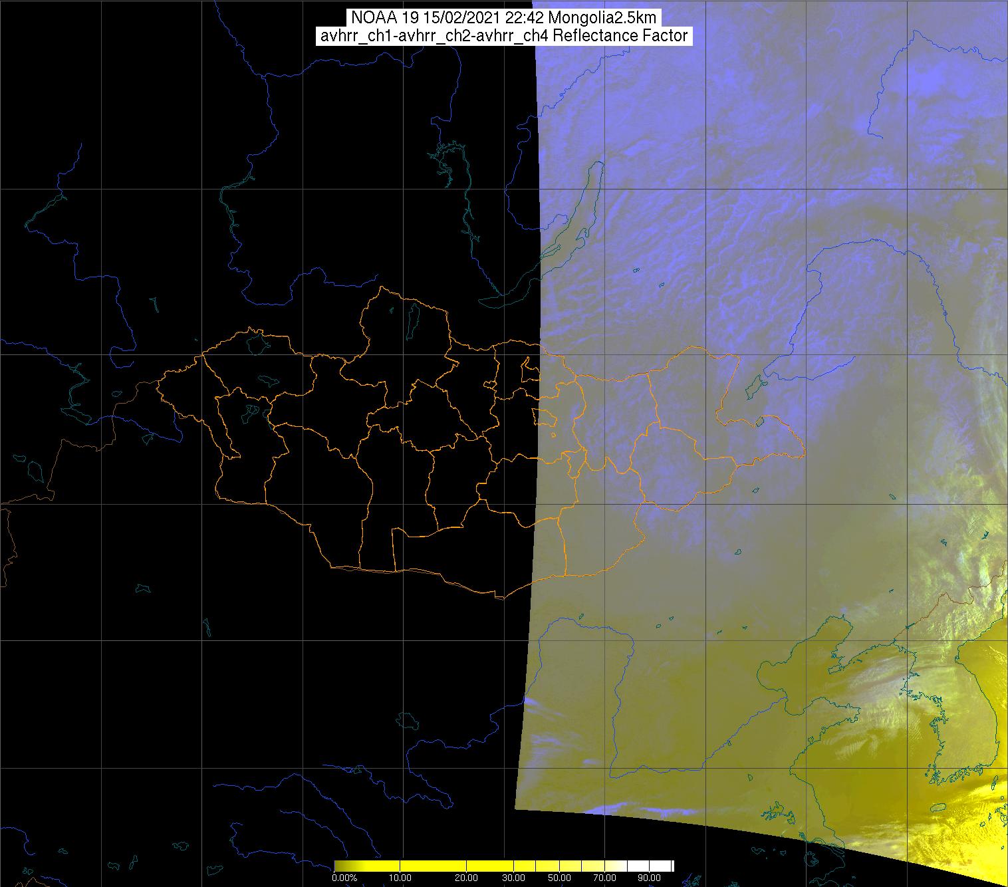
Task: Click the '30.00' scale label
Action: coord(513,878)
